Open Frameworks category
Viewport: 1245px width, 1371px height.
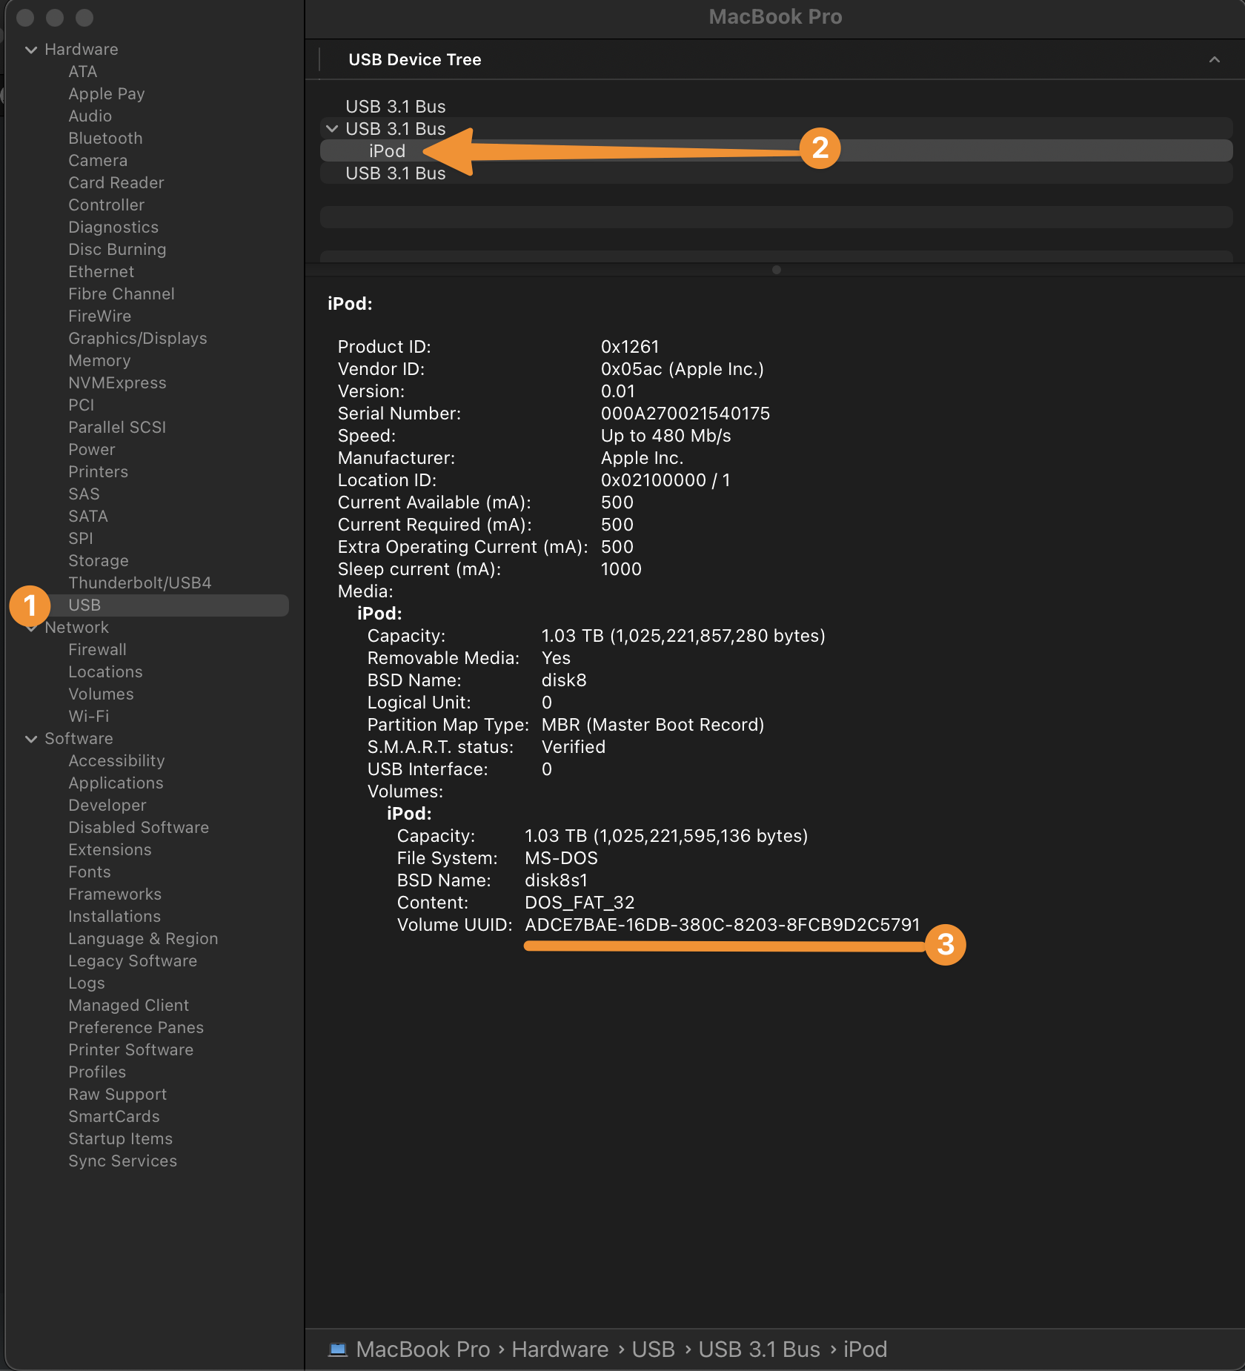(x=115, y=894)
